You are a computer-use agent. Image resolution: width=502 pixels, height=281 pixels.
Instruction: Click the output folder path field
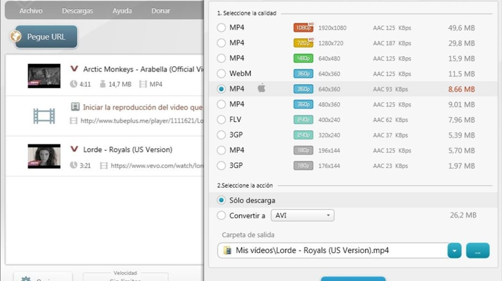(333, 251)
